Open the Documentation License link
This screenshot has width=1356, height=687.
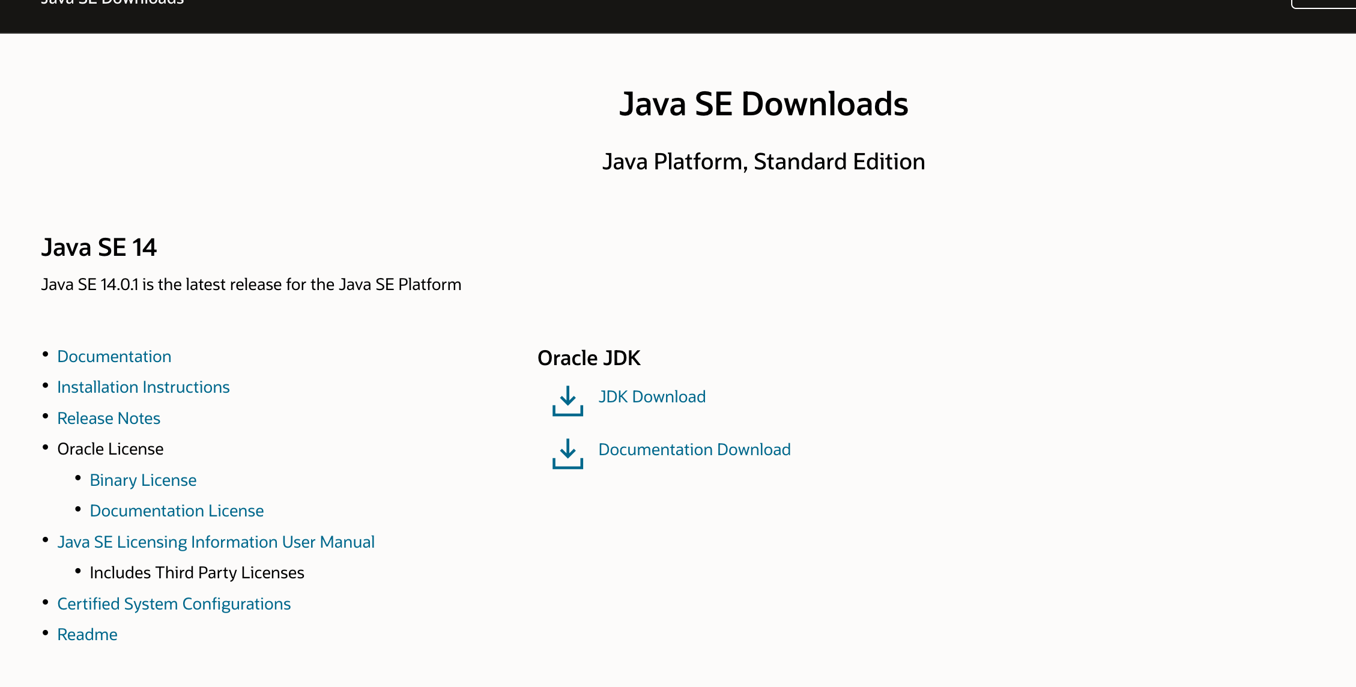(177, 511)
